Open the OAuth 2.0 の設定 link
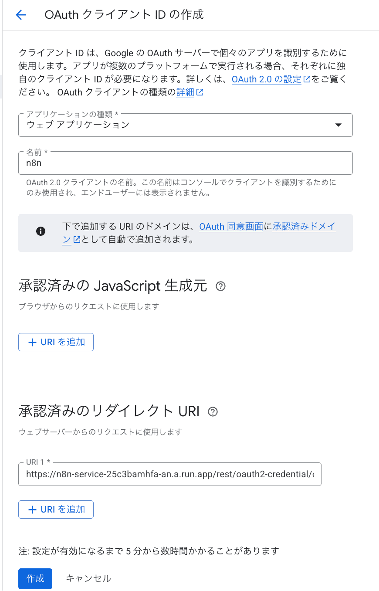This screenshot has width=379, height=591. 266,79
